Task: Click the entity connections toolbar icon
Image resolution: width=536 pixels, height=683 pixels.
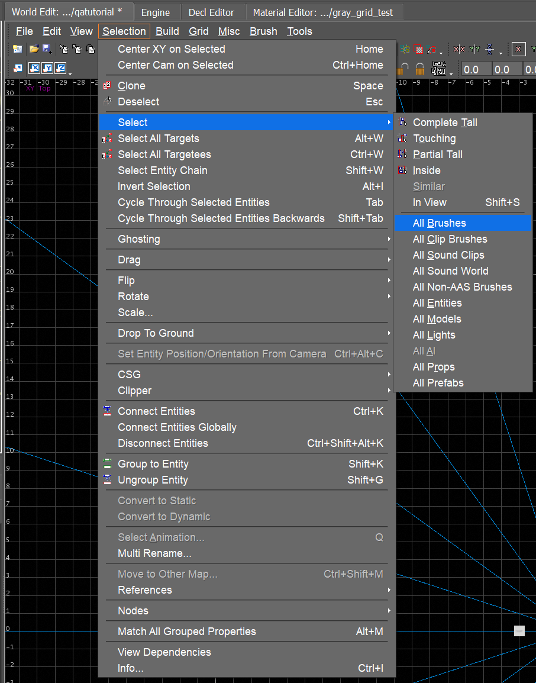Action: point(405,49)
